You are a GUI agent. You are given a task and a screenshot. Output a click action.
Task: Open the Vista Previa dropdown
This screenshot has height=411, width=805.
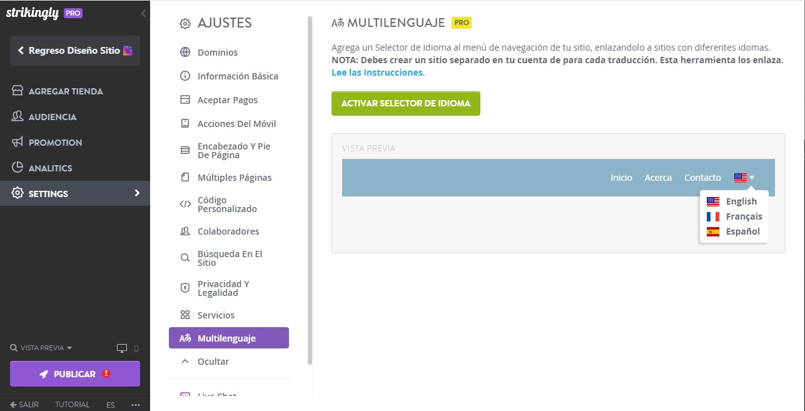coord(41,348)
